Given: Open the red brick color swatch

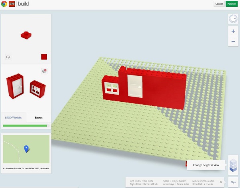Looking at the screenshot, I should point(44,57).
